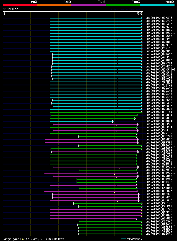177x241 pixels.
Task: Click the red 20% identity legend segment
Action: (x=20, y=5)
